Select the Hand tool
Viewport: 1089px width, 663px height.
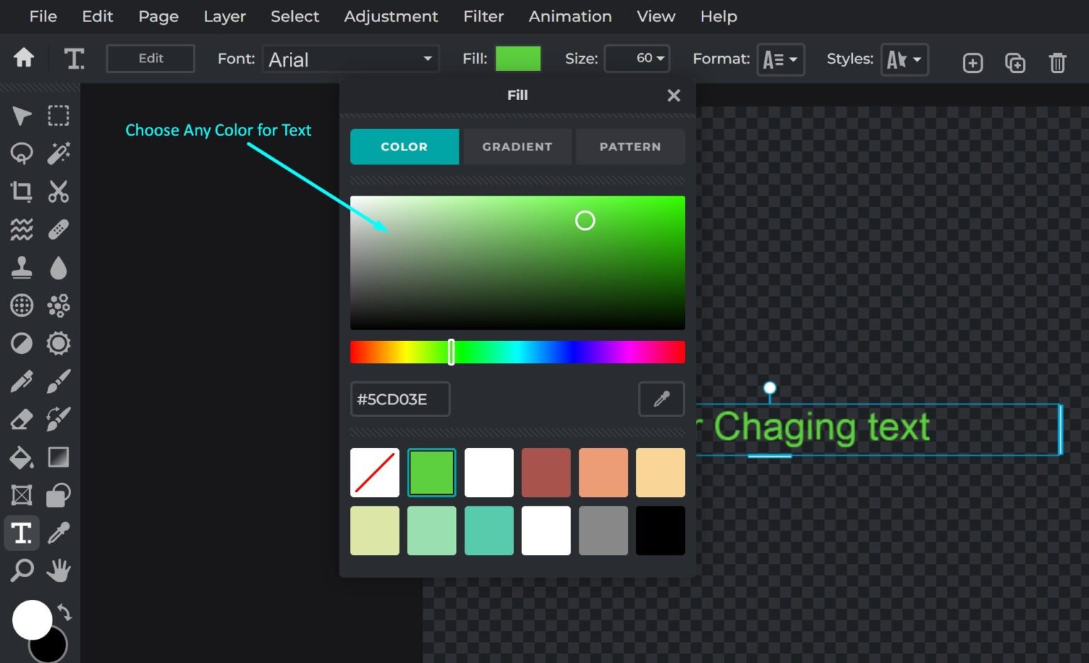pos(58,570)
